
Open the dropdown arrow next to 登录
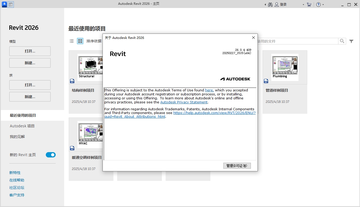coord(303,5)
